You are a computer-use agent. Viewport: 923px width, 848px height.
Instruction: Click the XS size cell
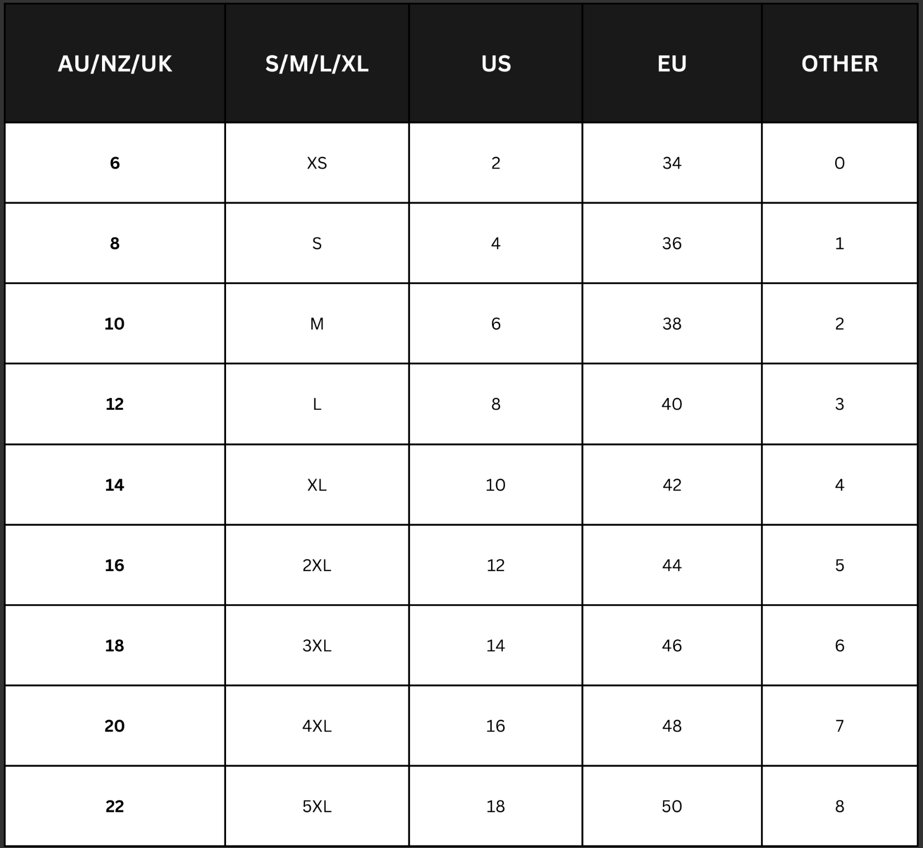(x=317, y=163)
